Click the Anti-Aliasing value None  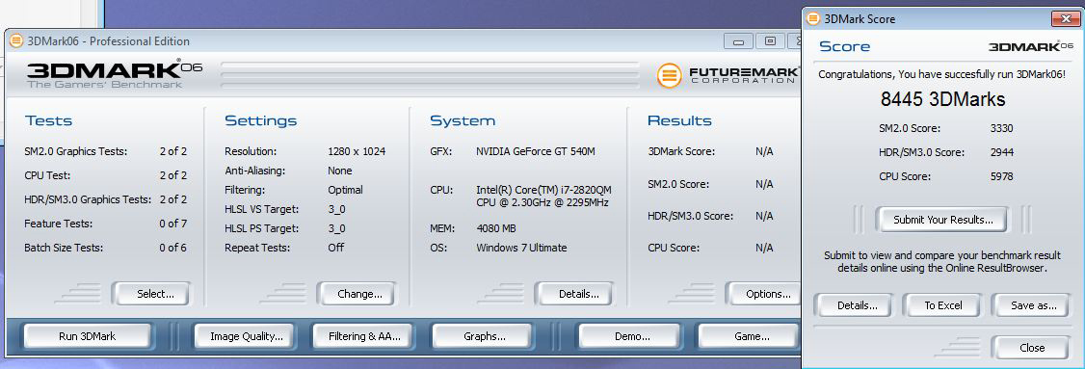(x=340, y=171)
